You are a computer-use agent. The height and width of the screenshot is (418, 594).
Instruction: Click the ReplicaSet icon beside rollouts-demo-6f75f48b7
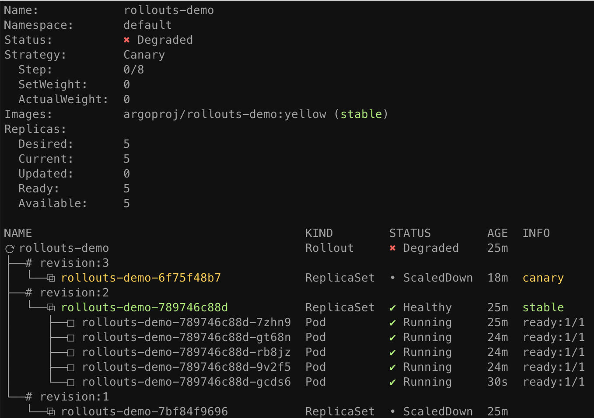coord(51,278)
